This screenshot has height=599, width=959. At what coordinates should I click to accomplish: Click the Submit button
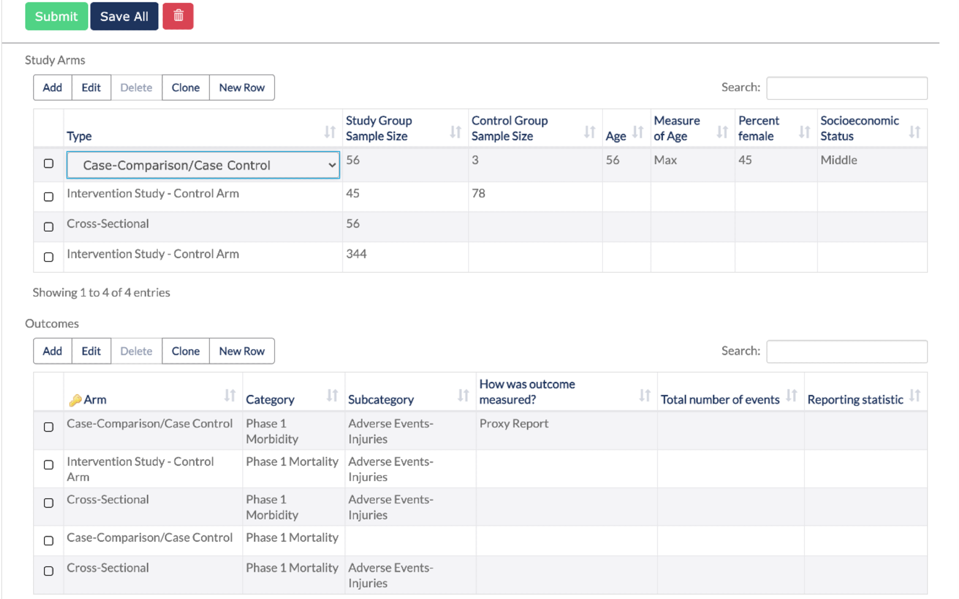[56, 16]
